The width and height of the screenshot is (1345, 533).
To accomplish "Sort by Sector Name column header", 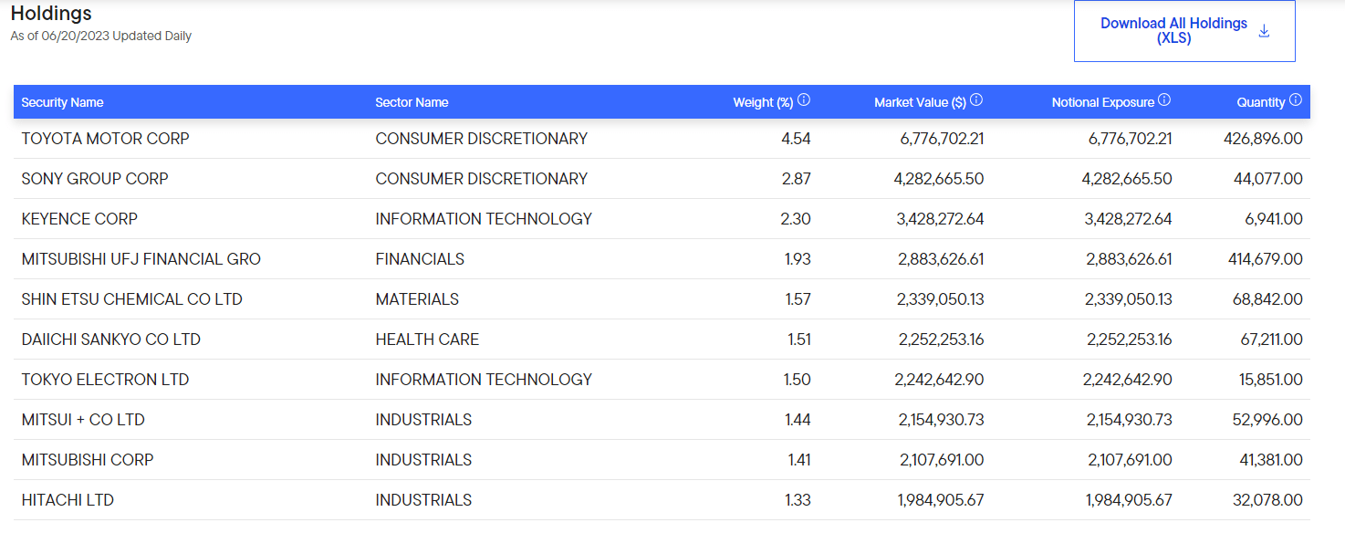I will coord(412,102).
